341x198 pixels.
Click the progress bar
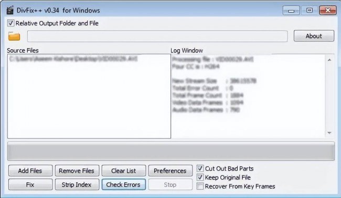(x=171, y=151)
